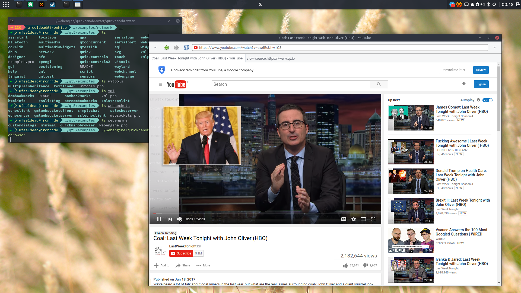Click the page vertical scrollbar
The image size is (521, 293).
(499, 98)
